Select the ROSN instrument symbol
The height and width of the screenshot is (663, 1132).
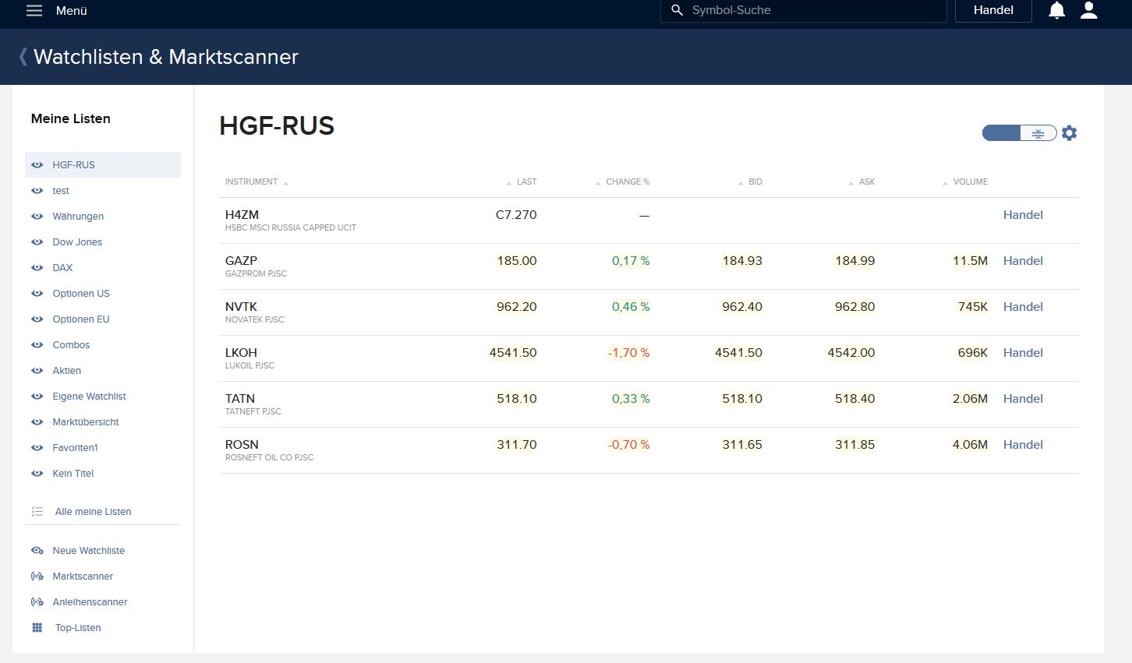coord(242,445)
